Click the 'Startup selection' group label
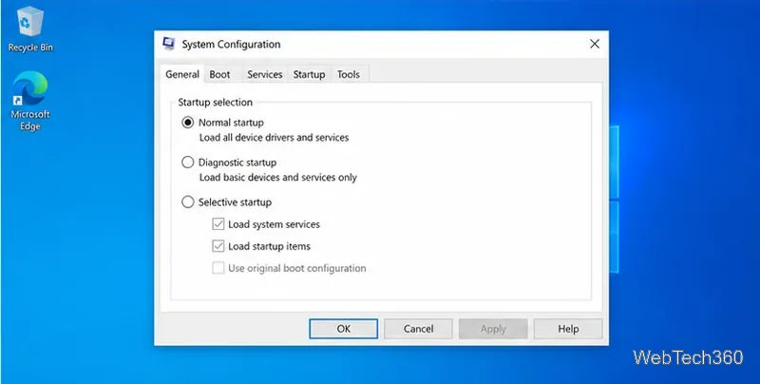The width and height of the screenshot is (760, 384). (x=216, y=103)
